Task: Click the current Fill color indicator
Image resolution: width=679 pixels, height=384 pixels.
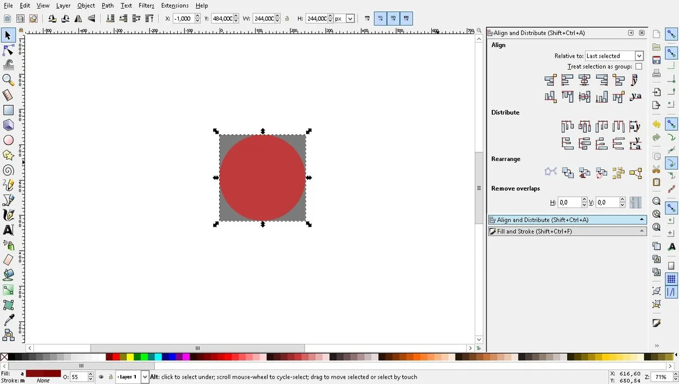Action: tap(43, 373)
